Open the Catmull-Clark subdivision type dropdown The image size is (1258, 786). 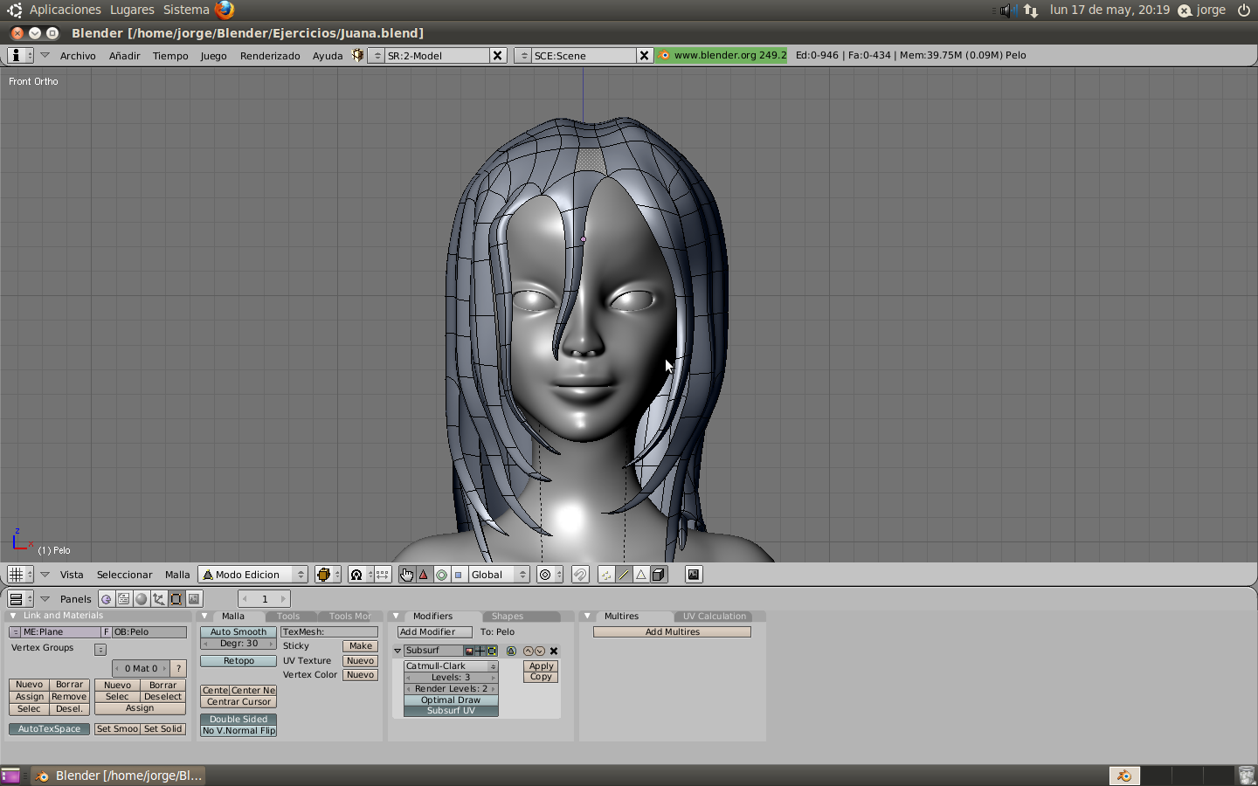[451, 666]
